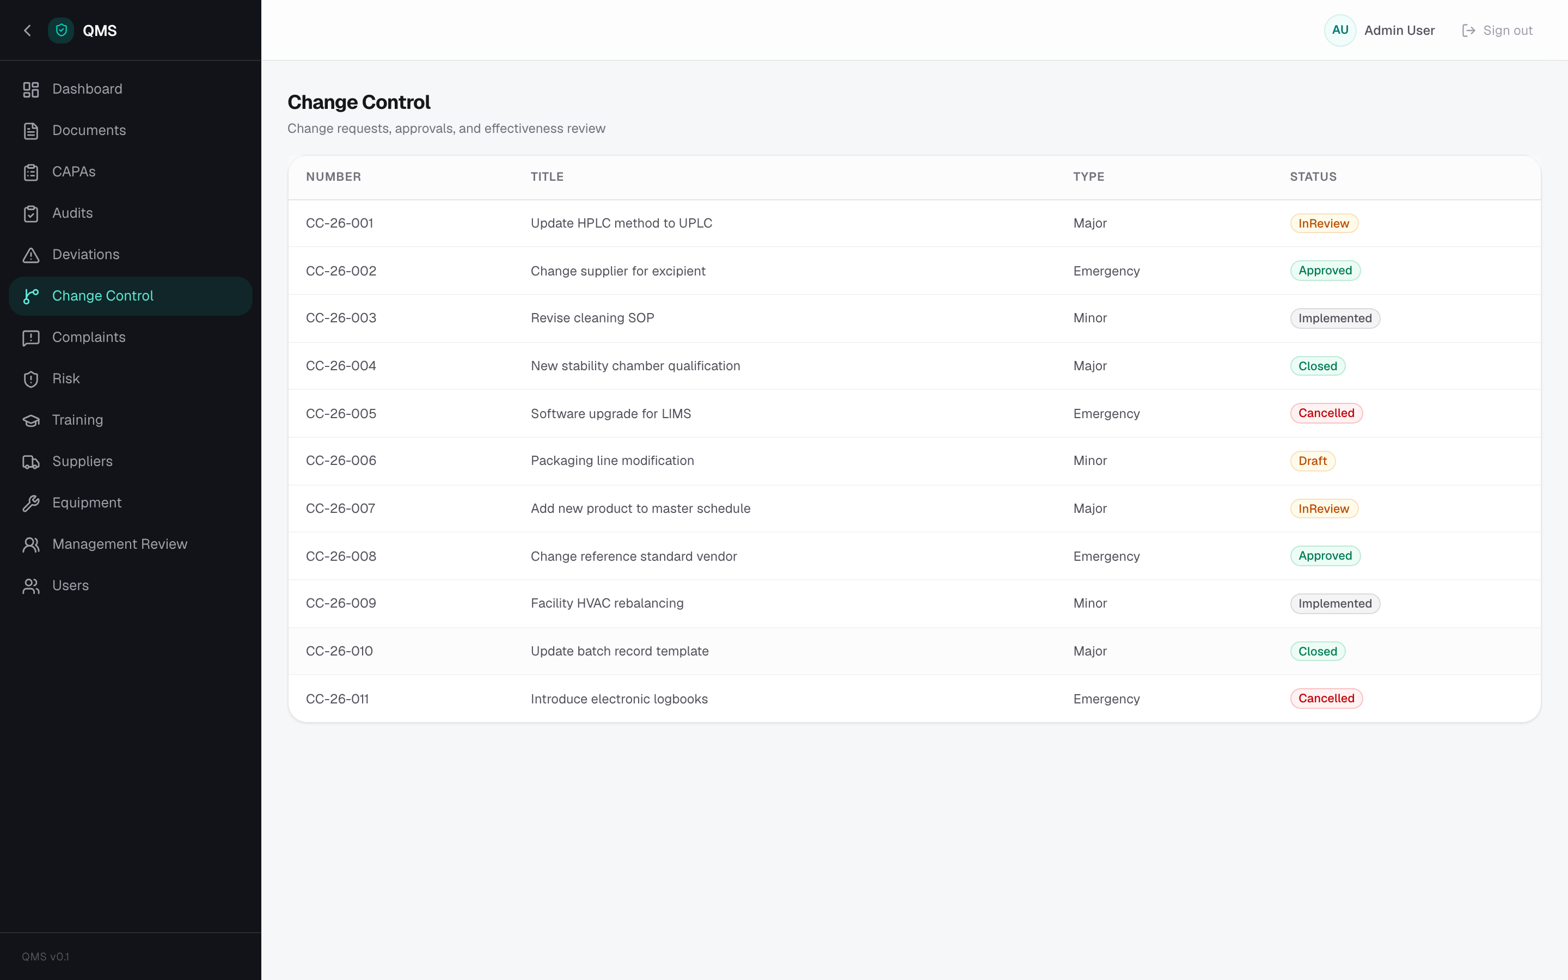Open the Equipment page
Viewport: 1568px width, 980px height.
tap(130, 503)
